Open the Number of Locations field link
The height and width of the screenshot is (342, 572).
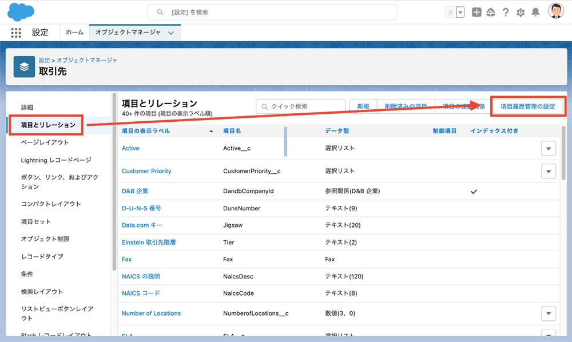point(152,313)
